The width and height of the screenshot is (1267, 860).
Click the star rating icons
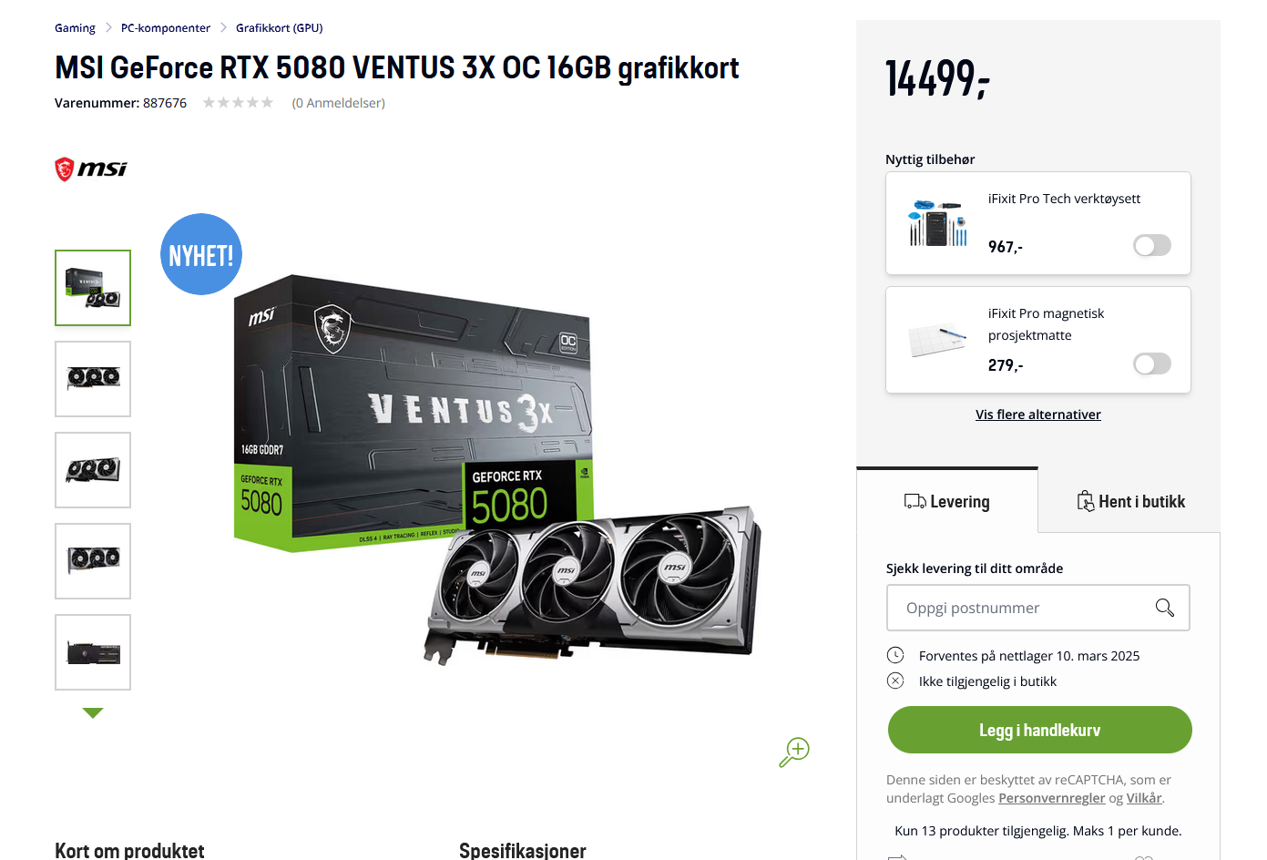238,103
